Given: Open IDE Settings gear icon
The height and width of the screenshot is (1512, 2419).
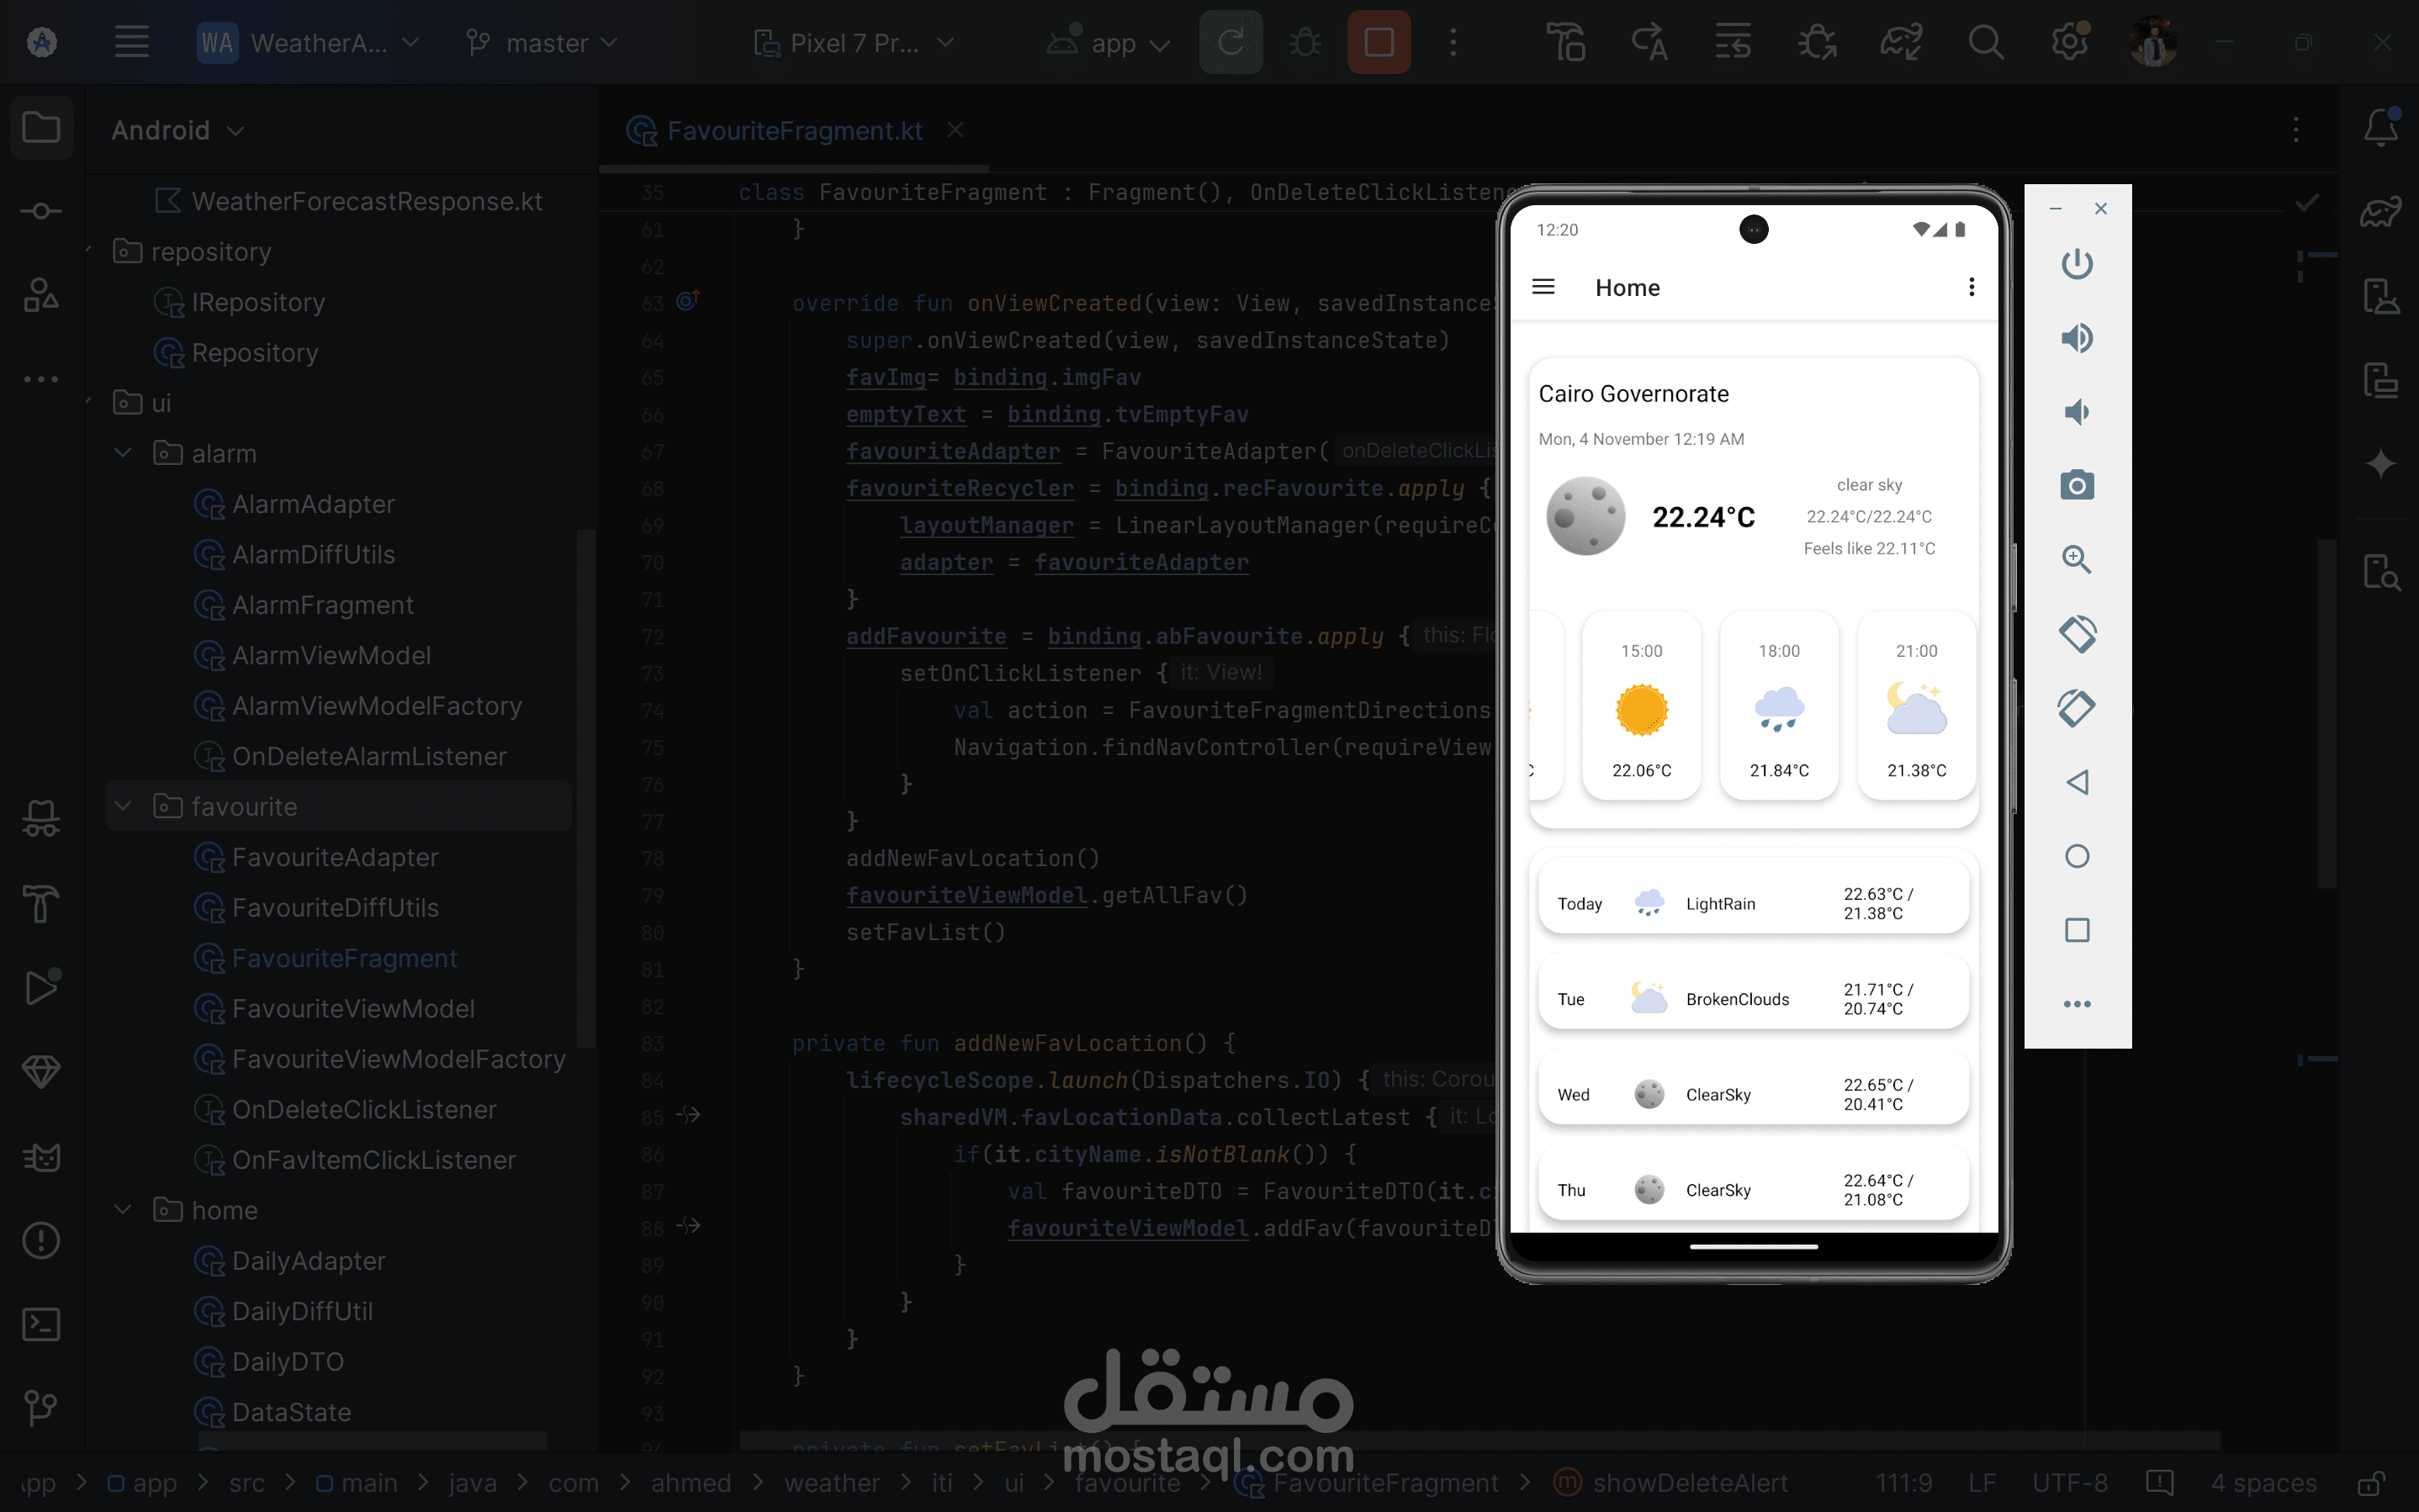Looking at the screenshot, I should (x=2069, y=42).
